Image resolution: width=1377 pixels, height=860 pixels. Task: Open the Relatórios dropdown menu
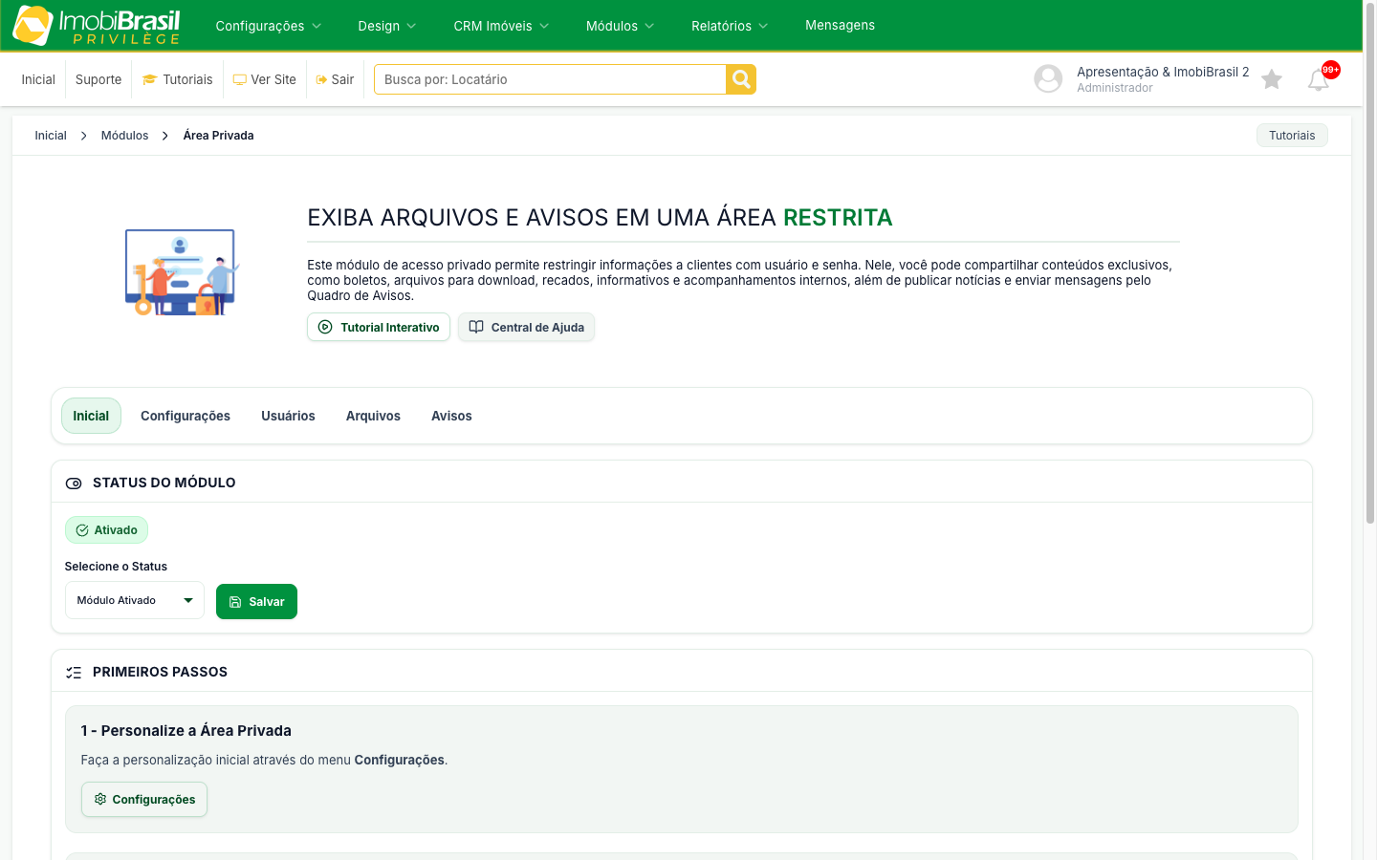[x=731, y=26]
